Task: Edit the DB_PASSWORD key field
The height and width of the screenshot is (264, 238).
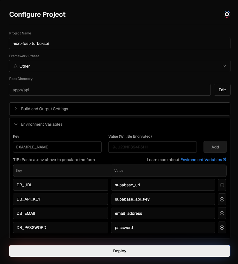Action: tap(61, 227)
